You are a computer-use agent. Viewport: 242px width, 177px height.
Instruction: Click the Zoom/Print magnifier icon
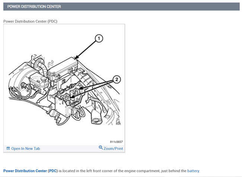tap(101, 148)
